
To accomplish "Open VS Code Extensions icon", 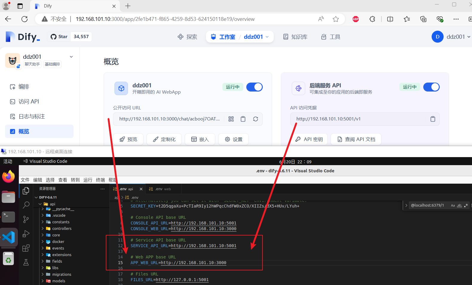I will (x=26, y=248).
